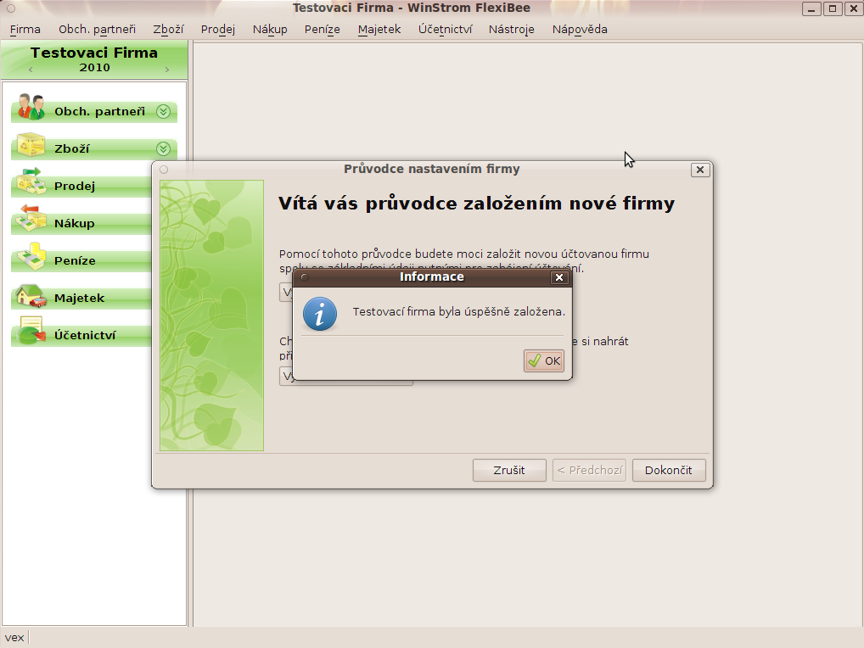Click the year 2010 in the header
The height and width of the screenshot is (648, 864).
pos(95,68)
